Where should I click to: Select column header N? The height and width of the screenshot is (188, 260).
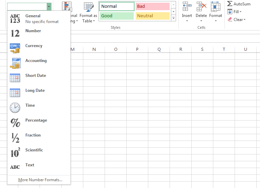94,49
